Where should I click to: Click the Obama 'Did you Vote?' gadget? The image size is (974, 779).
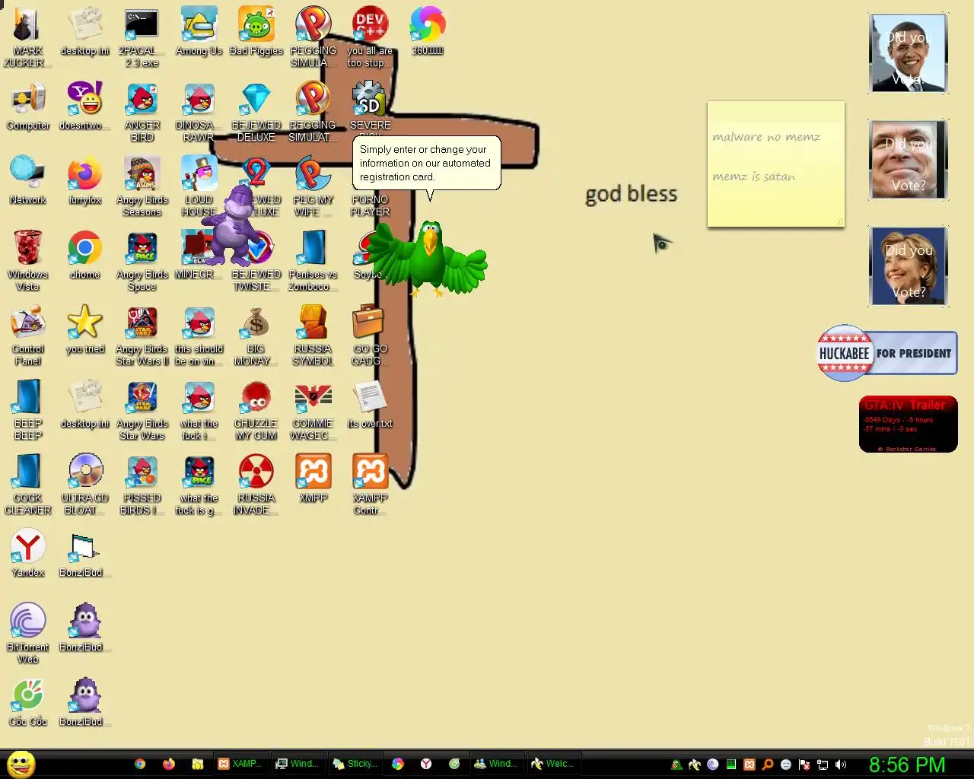pyautogui.click(x=908, y=53)
